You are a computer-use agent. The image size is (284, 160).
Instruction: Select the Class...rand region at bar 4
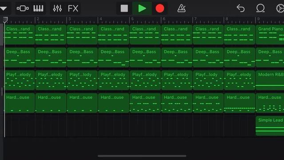(114, 35)
